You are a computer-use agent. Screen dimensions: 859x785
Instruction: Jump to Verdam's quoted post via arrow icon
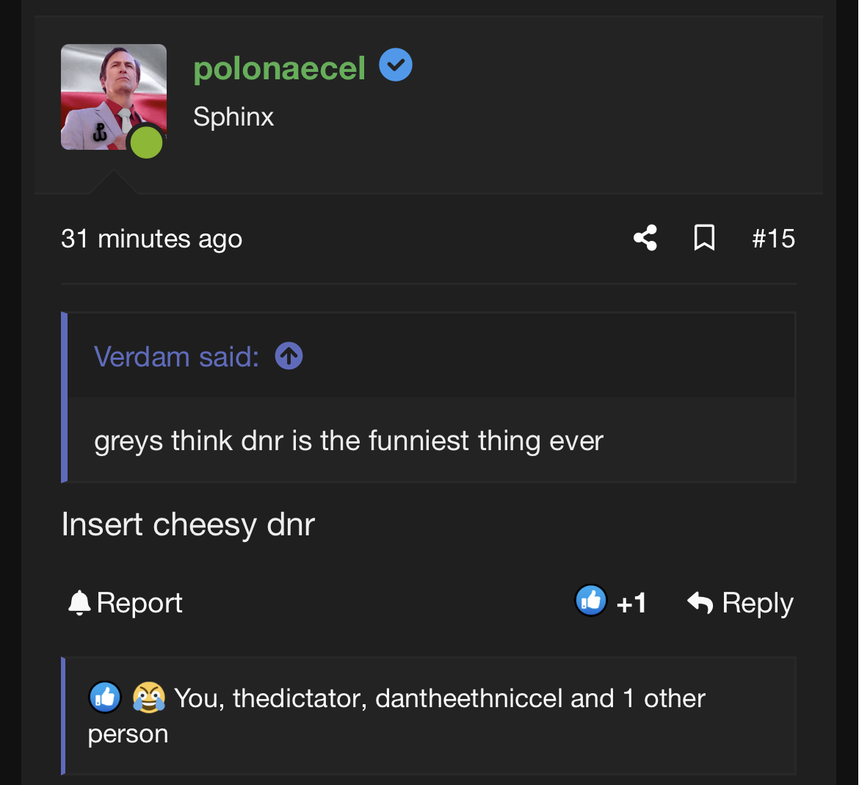[x=288, y=355]
